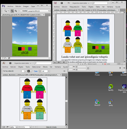
Task: Toggle the Cambia checkbox in Photoshop options bar
Action: pos(21,11)
